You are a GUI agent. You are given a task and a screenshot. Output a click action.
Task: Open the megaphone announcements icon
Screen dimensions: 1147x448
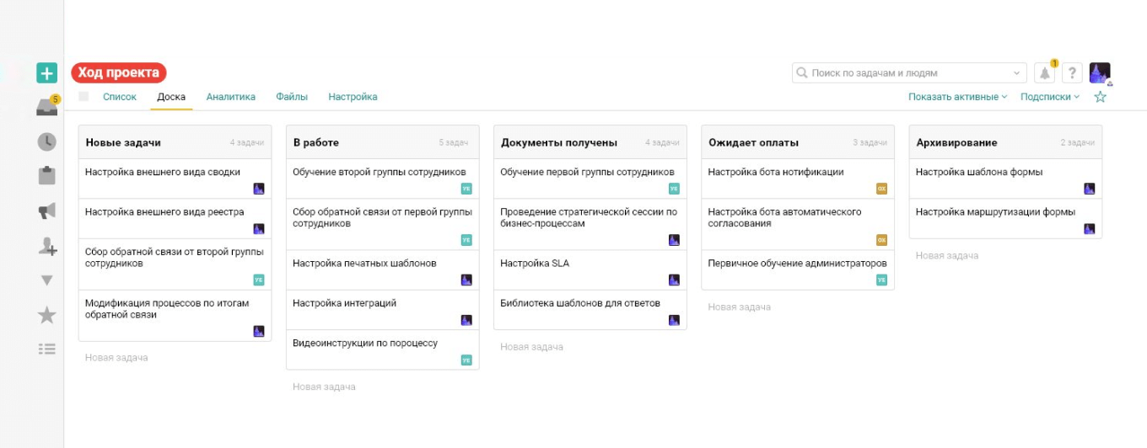(x=46, y=211)
